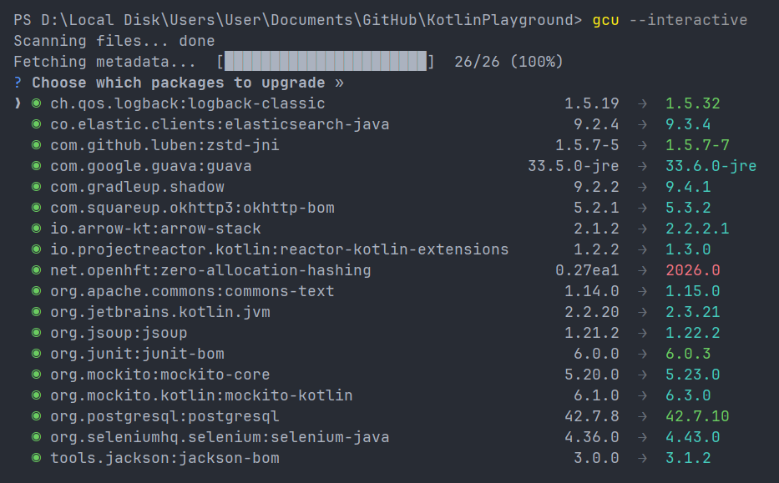Toggle the postgresql selection circle
The image size is (779, 483).
(36, 416)
